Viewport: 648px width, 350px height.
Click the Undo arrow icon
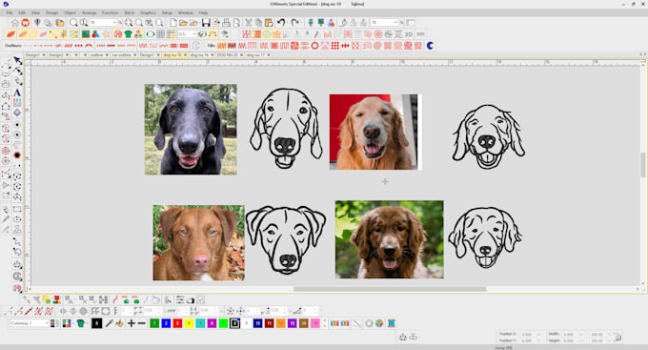pyautogui.click(x=281, y=22)
